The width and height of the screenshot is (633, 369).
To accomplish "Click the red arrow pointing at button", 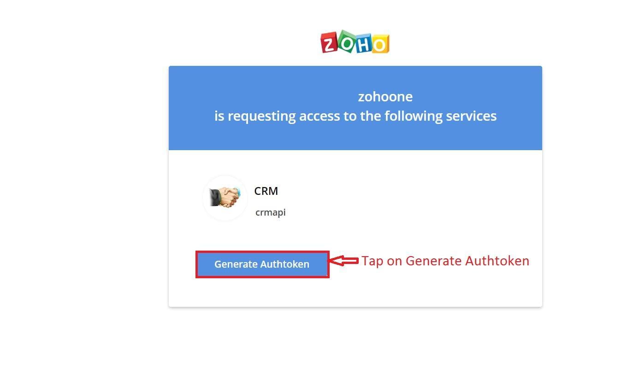I will pyautogui.click(x=343, y=261).
